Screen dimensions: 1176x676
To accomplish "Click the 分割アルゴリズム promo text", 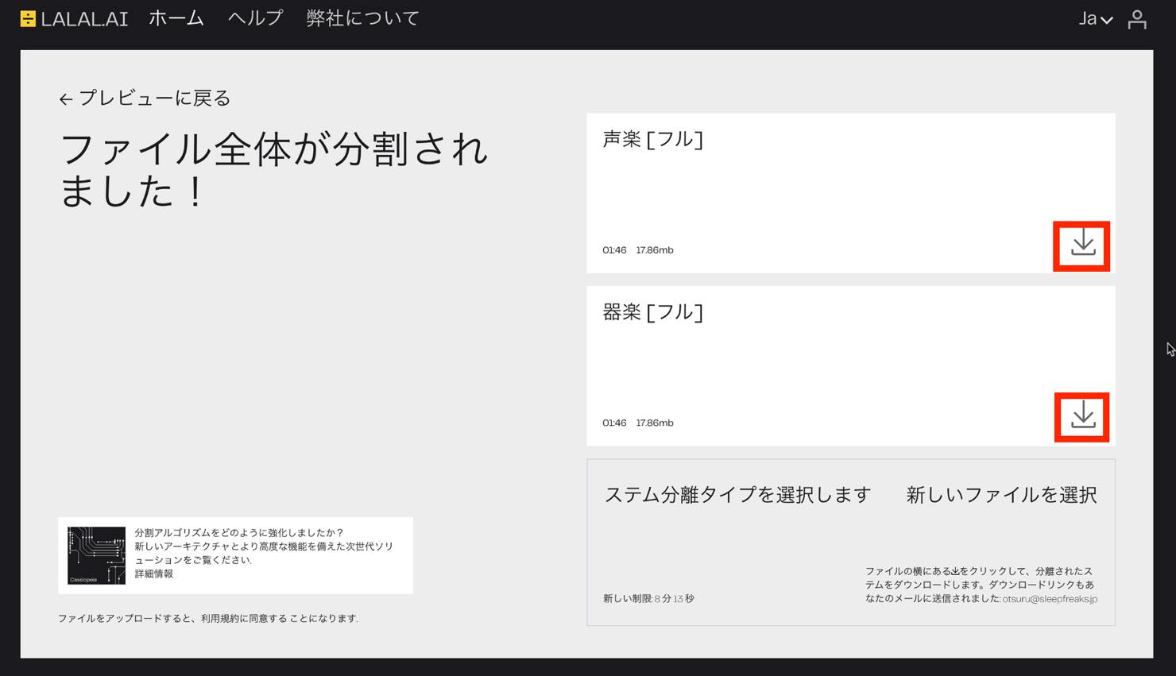I will [x=264, y=553].
